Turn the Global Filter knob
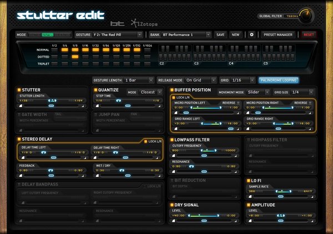Screen dimensions: 333x234 point(306,16)
